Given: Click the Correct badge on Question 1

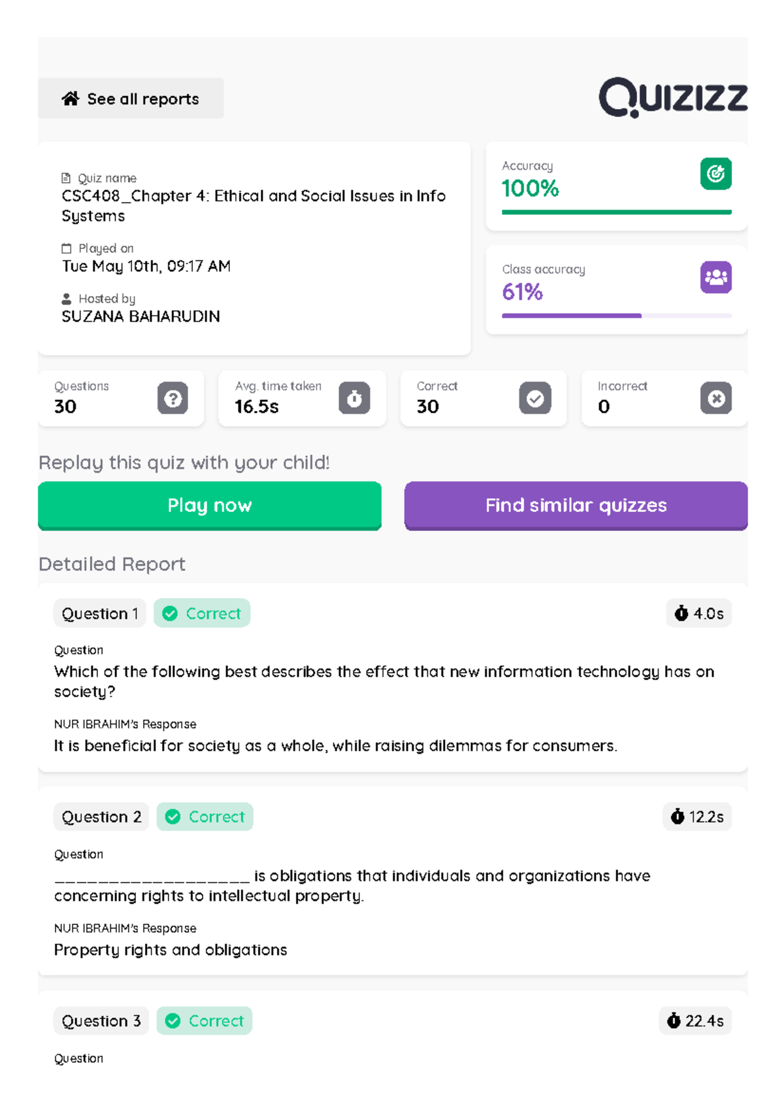Looking at the screenshot, I should [201, 613].
